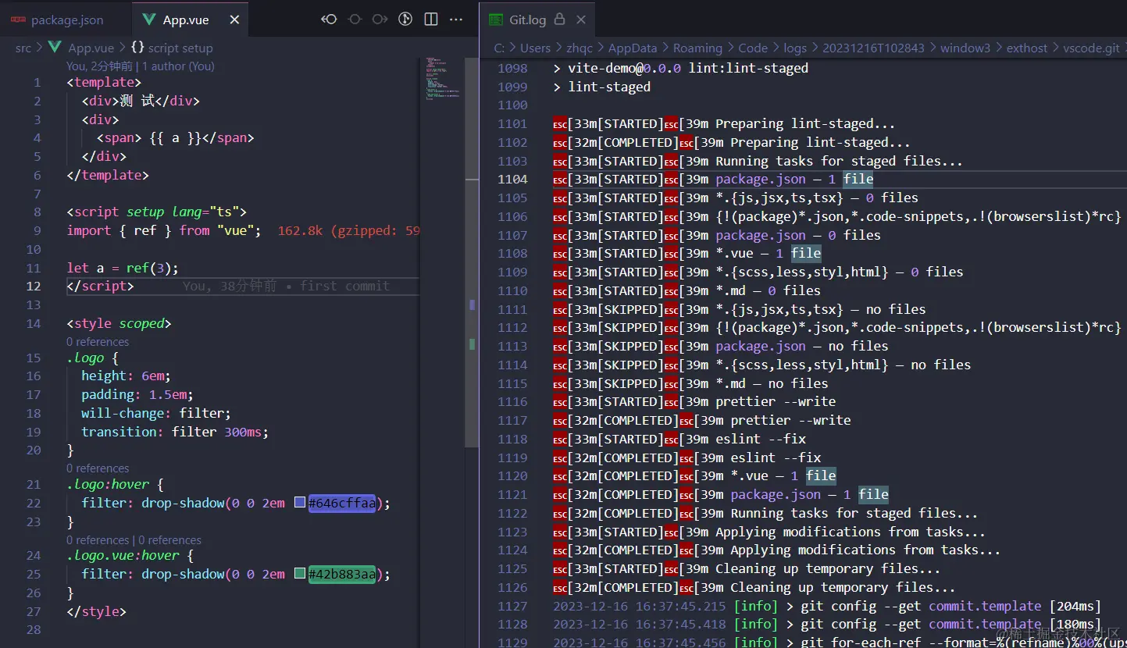This screenshot has width=1127, height=648.
Task: Click line number 12 in the App.vue gutter
Action: [33, 286]
